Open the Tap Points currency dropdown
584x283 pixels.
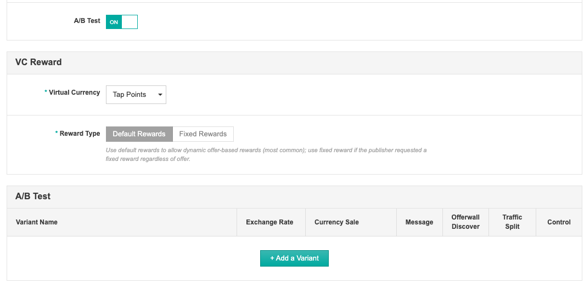pyautogui.click(x=136, y=95)
